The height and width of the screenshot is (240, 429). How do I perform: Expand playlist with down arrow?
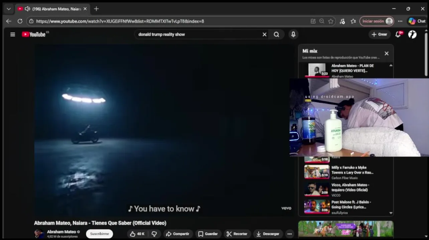(391, 213)
